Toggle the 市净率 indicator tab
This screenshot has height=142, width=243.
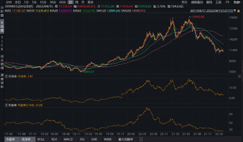pos(26,139)
